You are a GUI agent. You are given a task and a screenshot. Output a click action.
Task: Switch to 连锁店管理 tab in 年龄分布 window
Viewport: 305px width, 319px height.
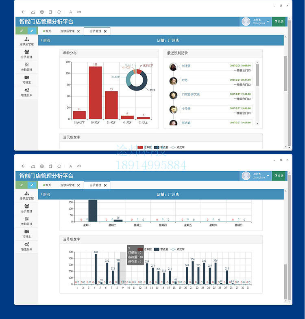(68, 31)
